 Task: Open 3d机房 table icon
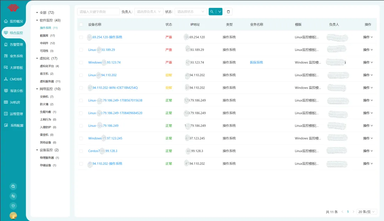[x=6, y=102]
